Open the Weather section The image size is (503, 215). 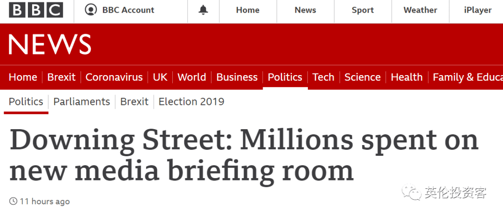tap(420, 10)
